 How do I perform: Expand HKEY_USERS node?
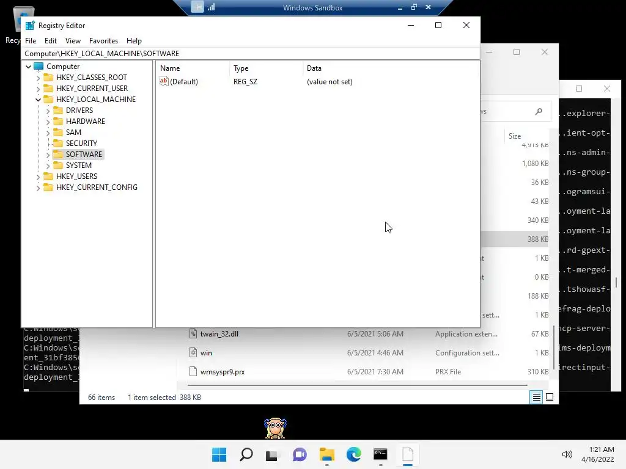click(39, 176)
